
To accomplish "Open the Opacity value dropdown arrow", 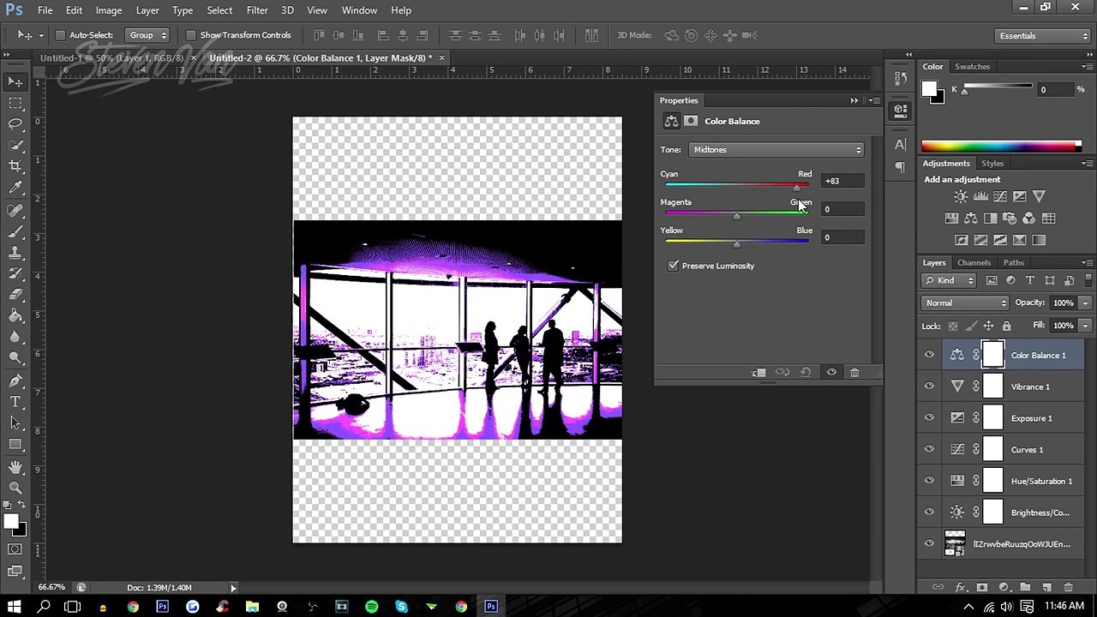I will coord(1085,303).
